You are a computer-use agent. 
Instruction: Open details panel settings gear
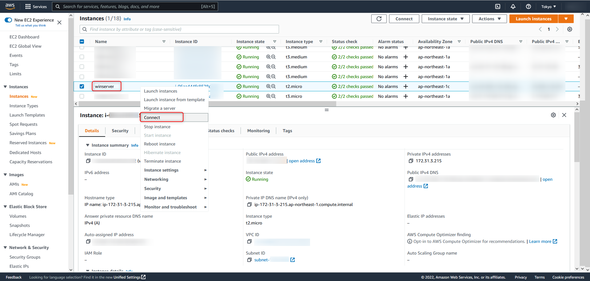point(553,115)
